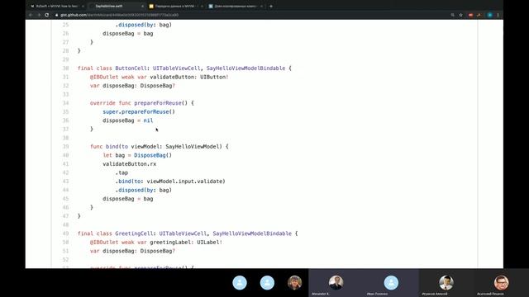Open the blue profile avatar in Chrome toolbar
This screenshot has height=297, width=529.
[x=490, y=15]
